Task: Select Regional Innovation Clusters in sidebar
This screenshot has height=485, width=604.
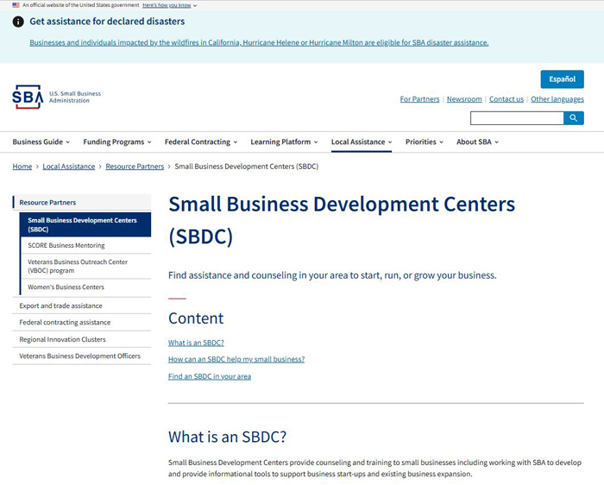Action: coord(82,339)
